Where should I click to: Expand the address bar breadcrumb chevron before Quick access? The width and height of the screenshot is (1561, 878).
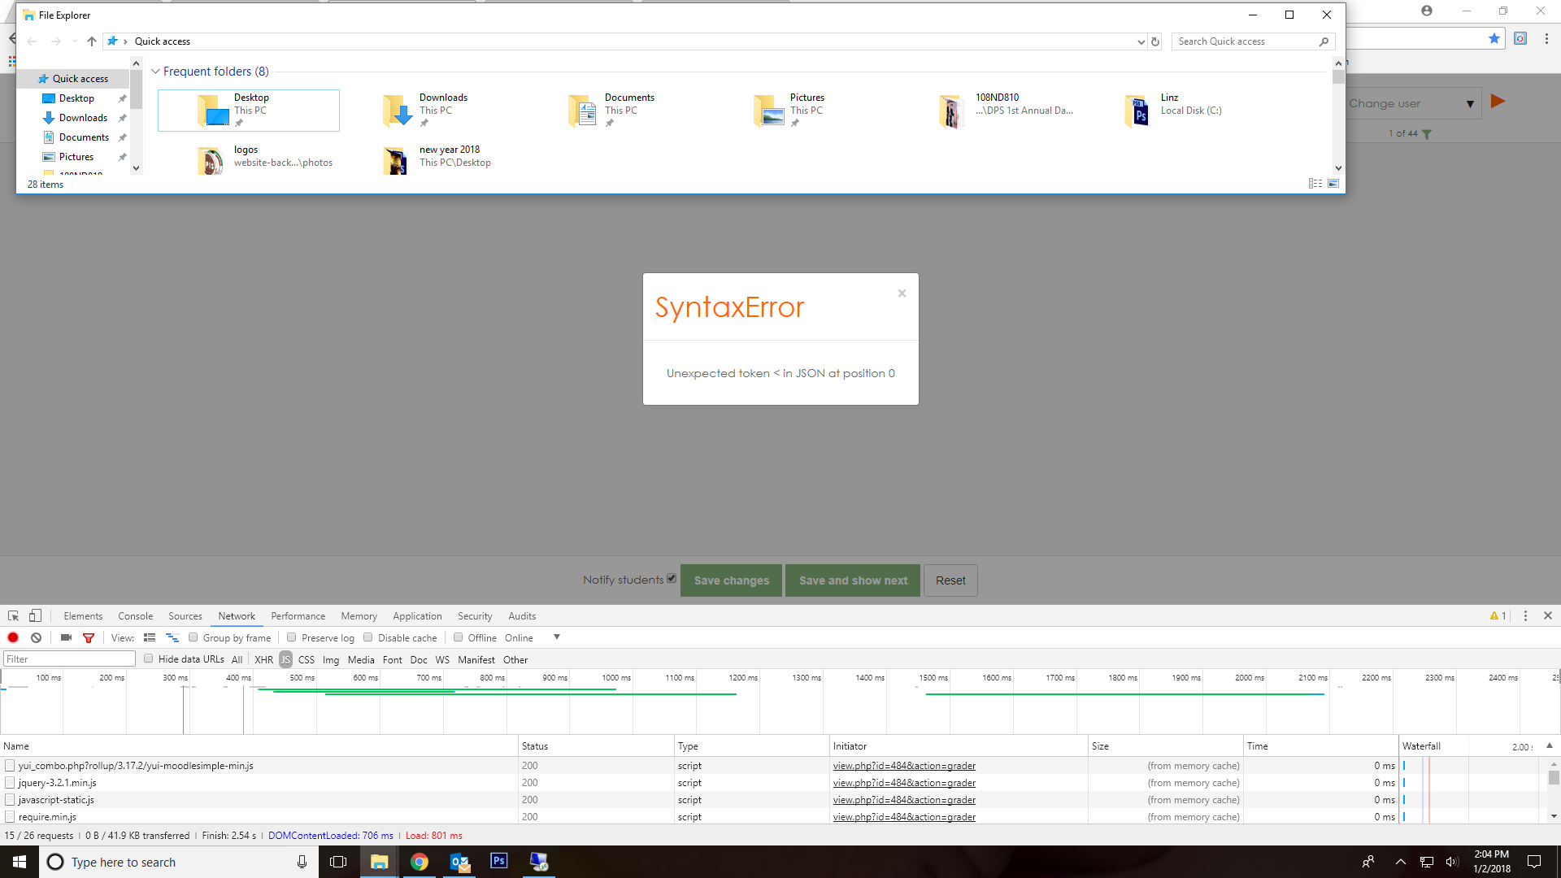coord(125,41)
